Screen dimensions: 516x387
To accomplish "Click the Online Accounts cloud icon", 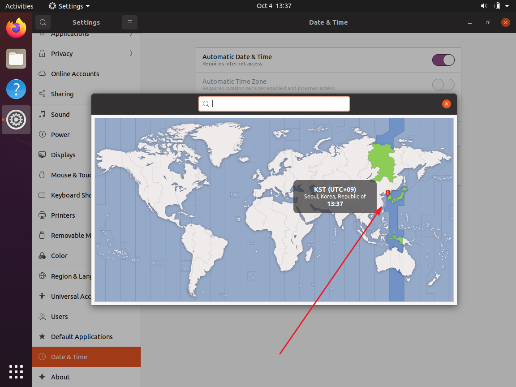I will tap(42, 73).
